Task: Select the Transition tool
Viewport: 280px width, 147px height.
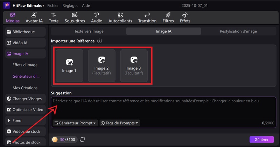Action: click(x=147, y=17)
